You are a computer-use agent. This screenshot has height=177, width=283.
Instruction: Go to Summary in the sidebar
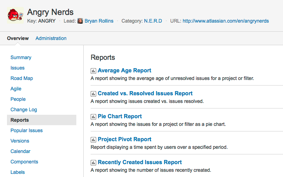click(x=21, y=57)
